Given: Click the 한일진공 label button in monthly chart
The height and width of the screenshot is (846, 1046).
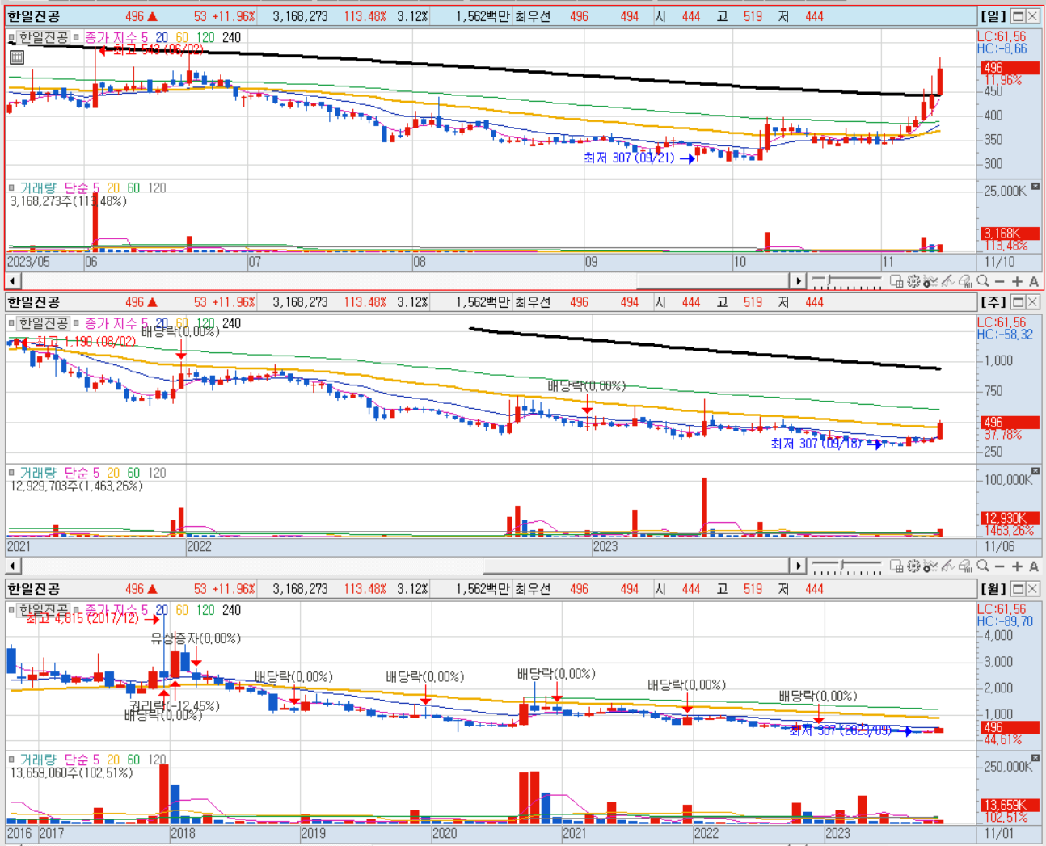Looking at the screenshot, I should point(44,610).
